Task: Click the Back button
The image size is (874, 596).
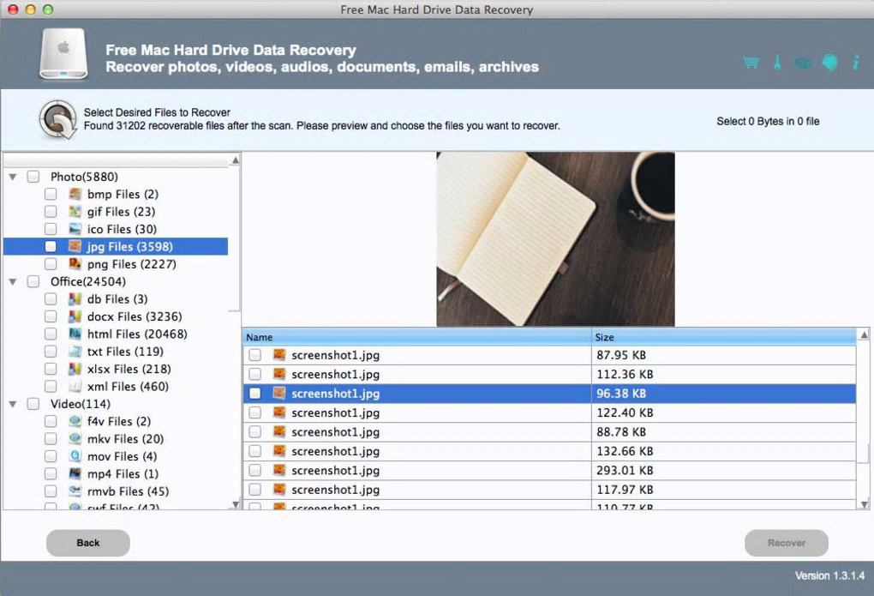Action: click(x=88, y=543)
